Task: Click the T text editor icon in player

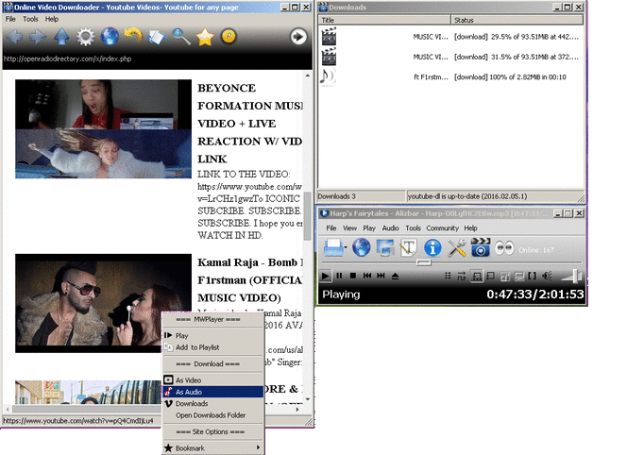Action: click(x=408, y=248)
